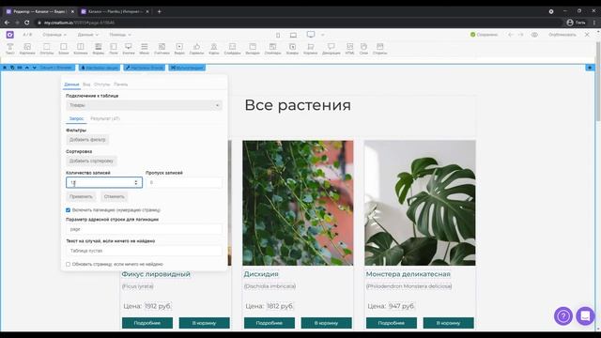Open Помощь menu dropdown
This screenshot has width=601, height=338.
point(120,35)
